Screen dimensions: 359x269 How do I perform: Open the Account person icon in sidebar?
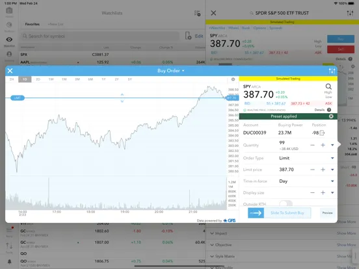9,54
